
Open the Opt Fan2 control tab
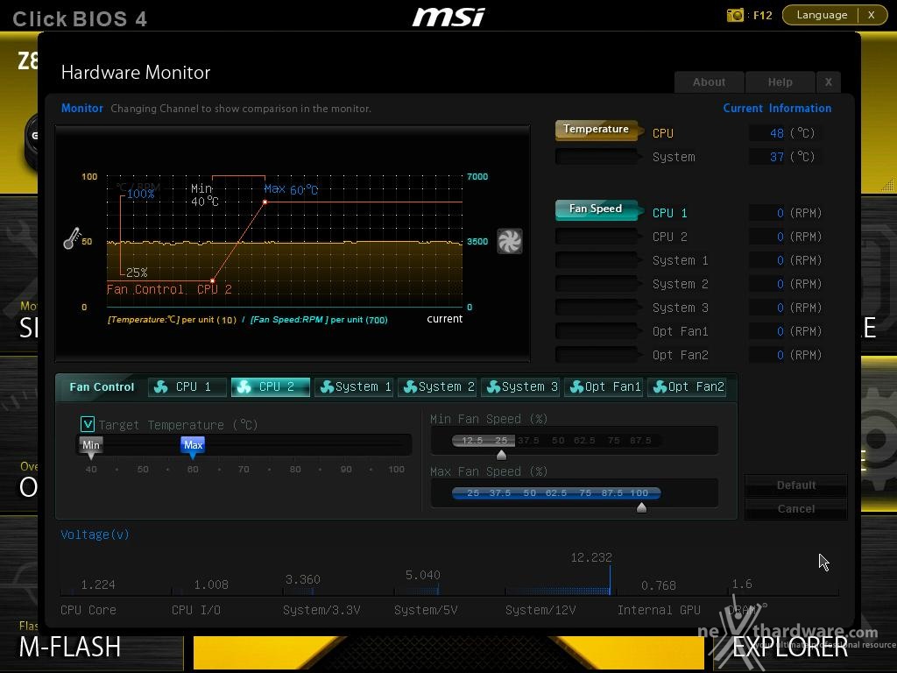(x=687, y=386)
